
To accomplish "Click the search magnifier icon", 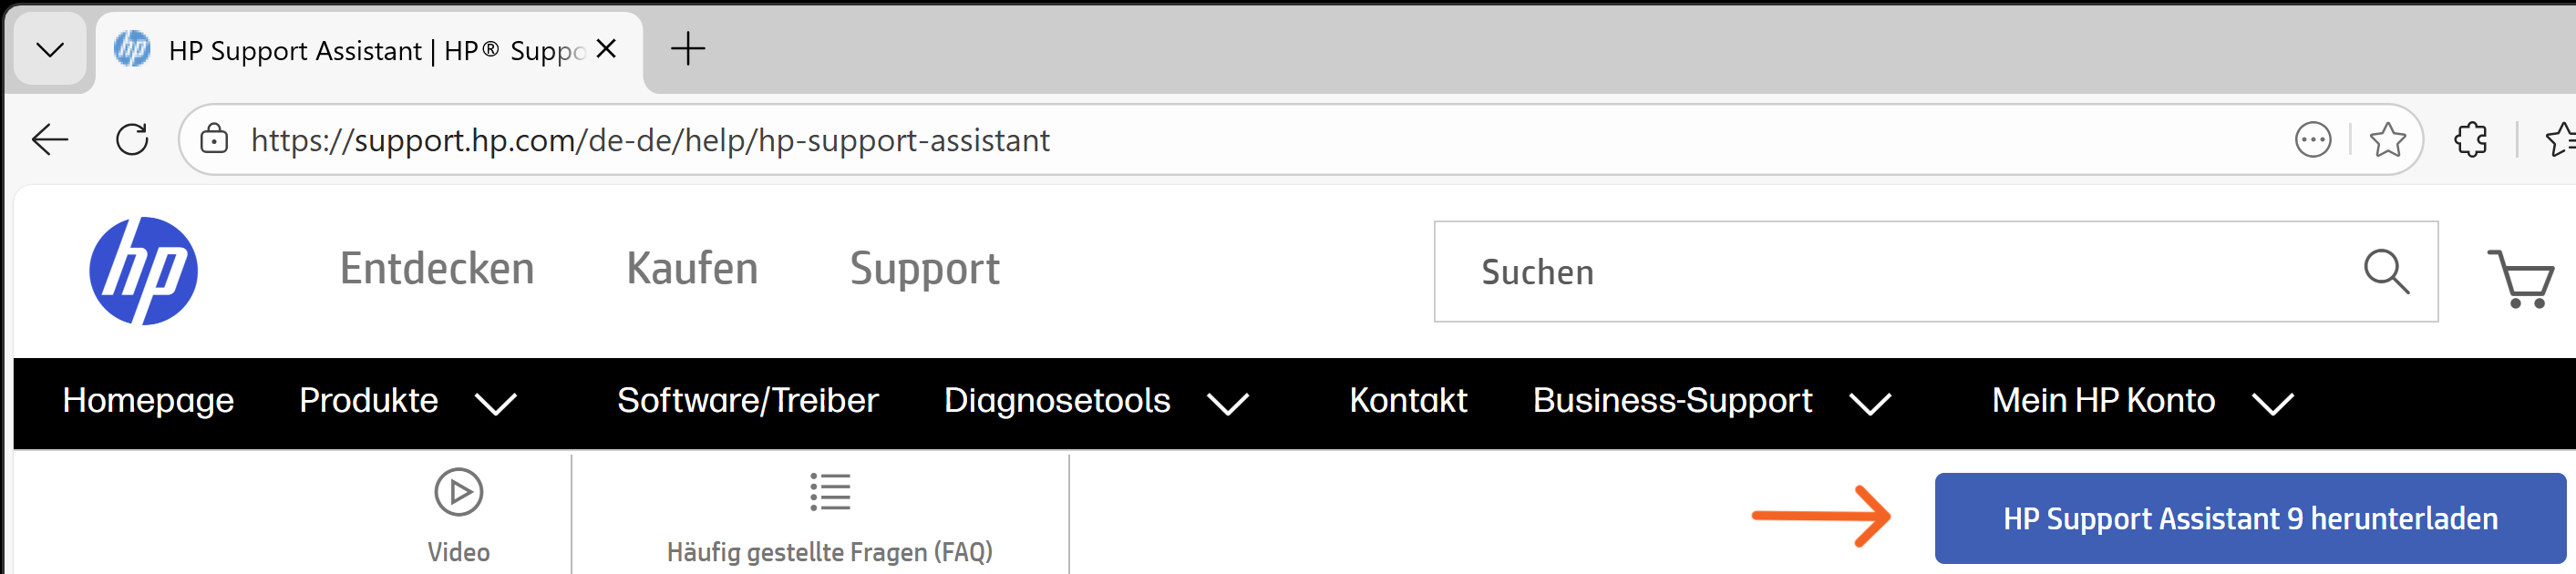I will coord(2385,272).
